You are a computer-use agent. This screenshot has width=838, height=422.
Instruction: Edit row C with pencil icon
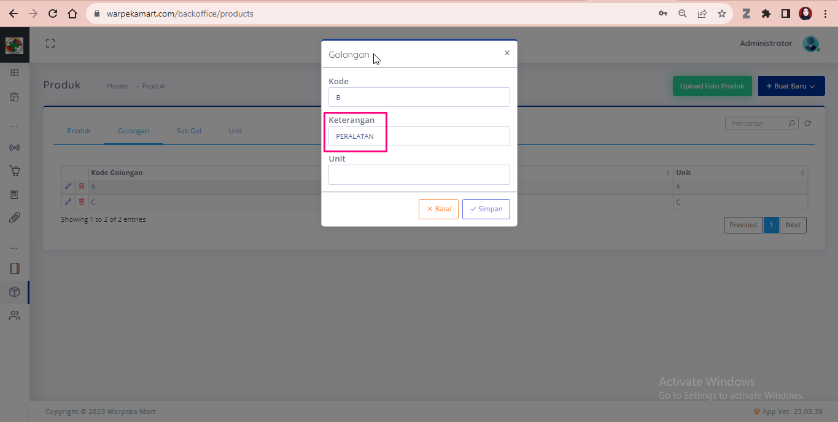(x=68, y=201)
